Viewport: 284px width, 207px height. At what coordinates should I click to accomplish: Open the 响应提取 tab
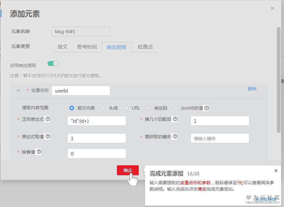pos(117,47)
